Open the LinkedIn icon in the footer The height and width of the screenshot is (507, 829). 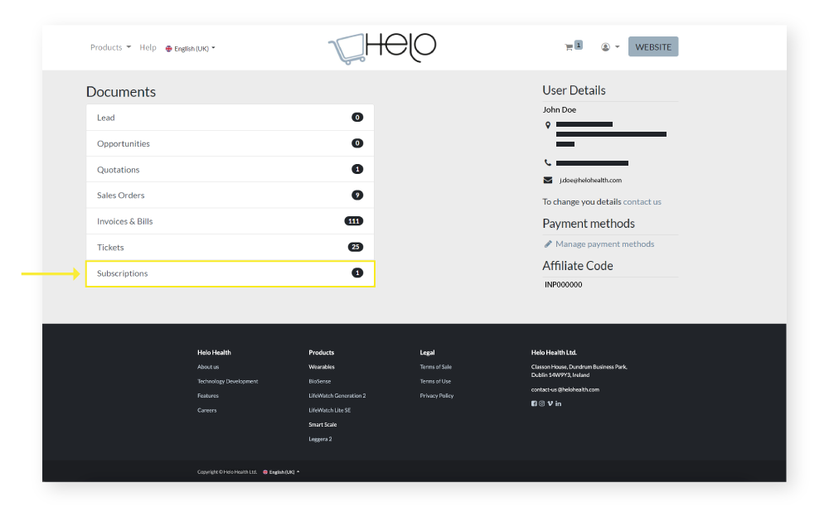(x=559, y=403)
